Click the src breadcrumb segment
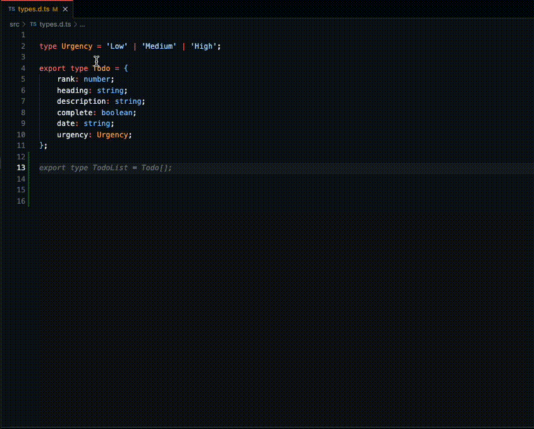The image size is (534, 429). (x=15, y=25)
